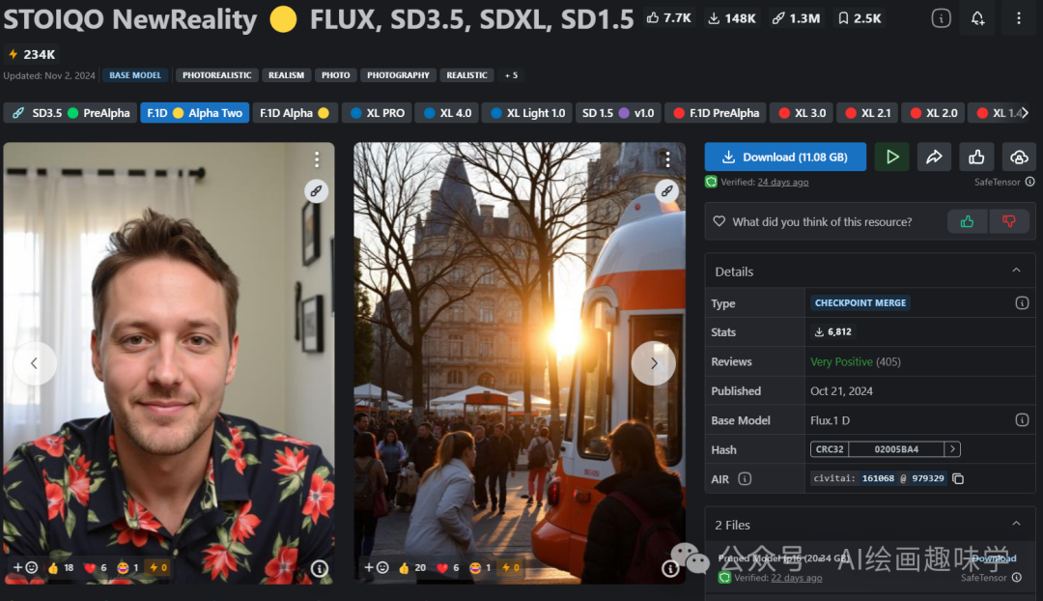This screenshot has width=1043, height=601.
Task: Show info for the portrait image
Action: [320, 568]
